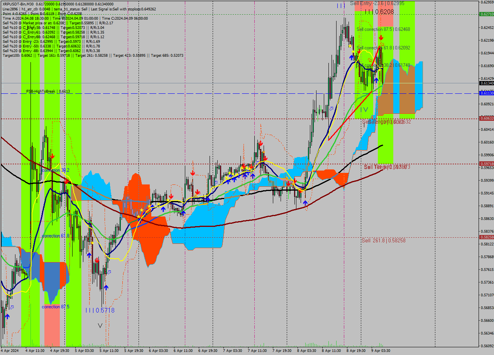
Task: Select black current price tag 0.61340
Action: pos(486,83)
